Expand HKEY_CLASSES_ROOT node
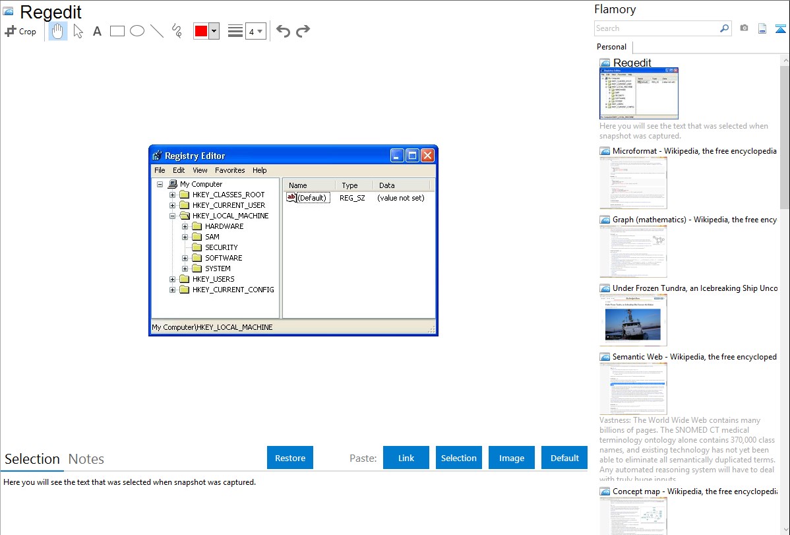The width and height of the screenshot is (790, 535). tap(172, 195)
